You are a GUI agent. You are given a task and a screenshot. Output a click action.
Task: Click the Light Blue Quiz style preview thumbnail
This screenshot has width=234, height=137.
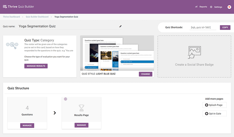pos(117,53)
